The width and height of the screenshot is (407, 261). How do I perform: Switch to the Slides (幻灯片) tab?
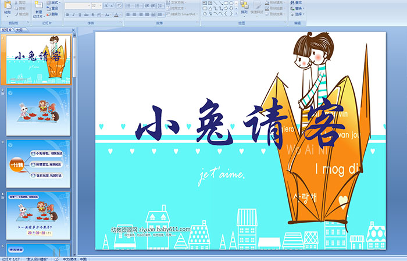pyautogui.click(x=6, y=30)
